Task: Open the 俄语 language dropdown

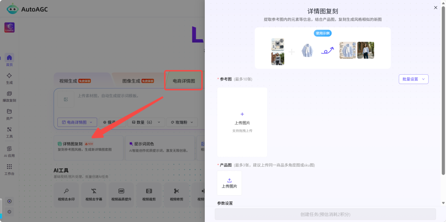Action: (112, 122)
